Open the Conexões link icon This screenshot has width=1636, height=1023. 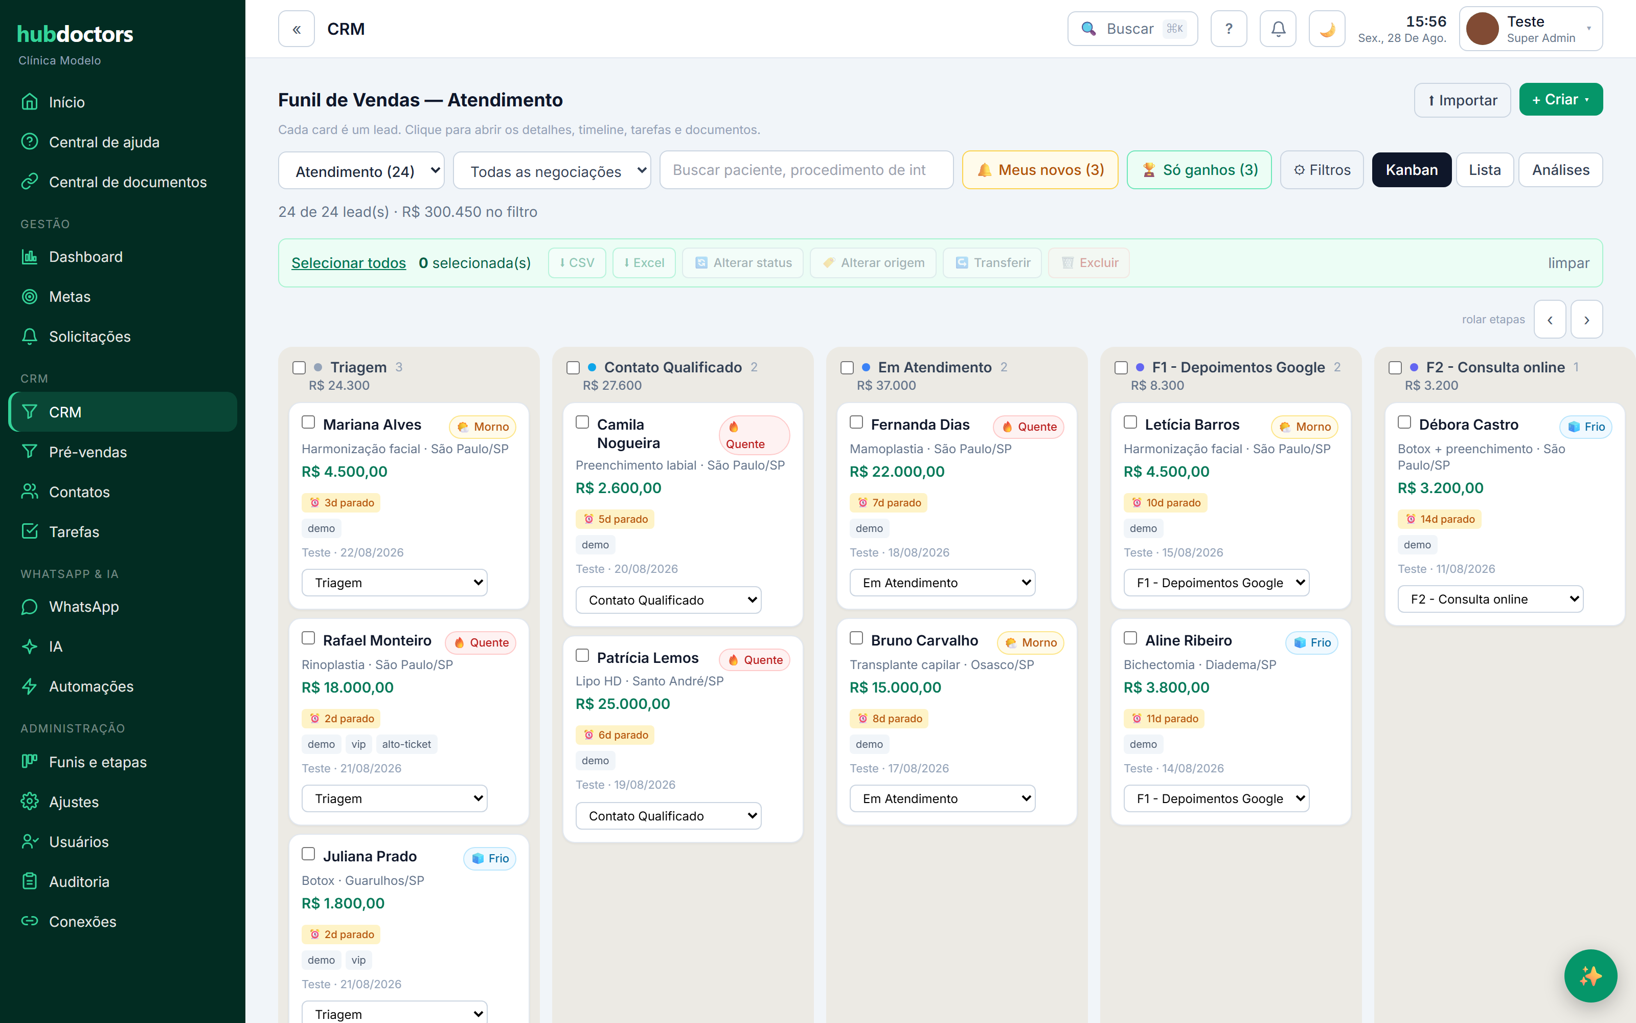point(30,922)
